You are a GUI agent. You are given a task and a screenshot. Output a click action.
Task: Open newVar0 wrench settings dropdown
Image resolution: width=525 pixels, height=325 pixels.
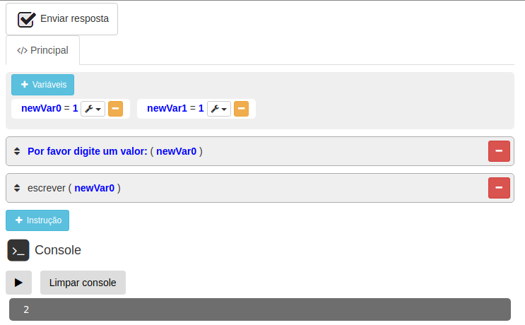pyautogui.click(x=93, y=109)
